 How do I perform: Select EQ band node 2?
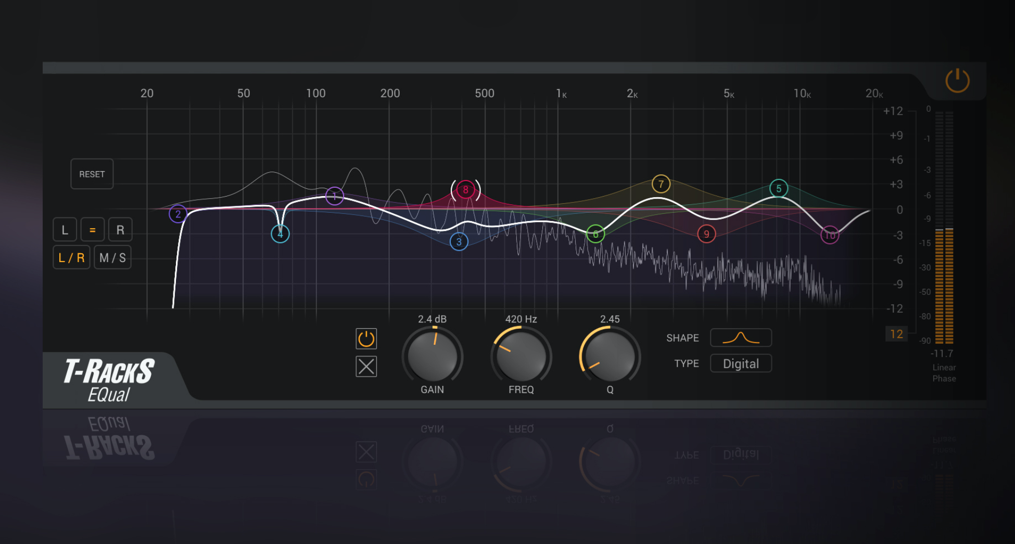178,214
